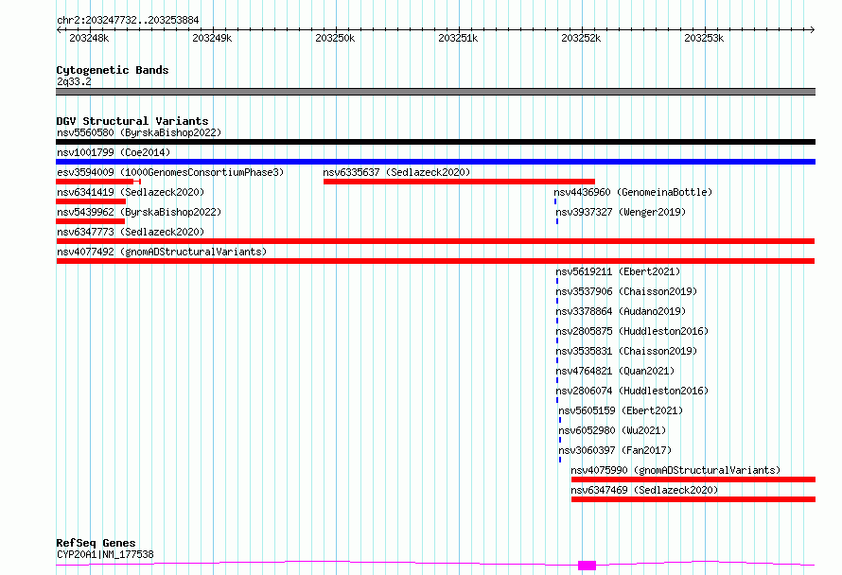Viewport: 842px width, 575px height.
Task: Open nsv6335637 (Sedlazeck2020) variant label
Action: [396, 172]
